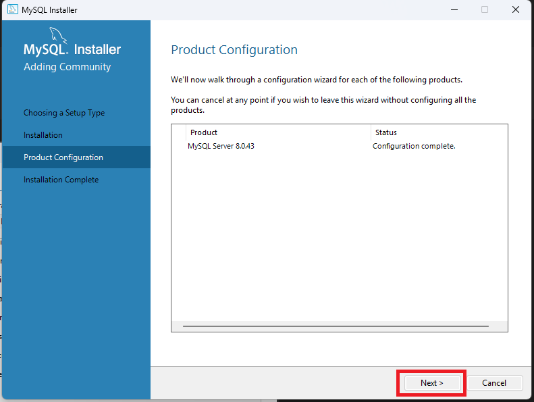The height and width of the screenshot is (402, 534).
Task: Click the Configuration complete status cell
Action: point(414,146)
